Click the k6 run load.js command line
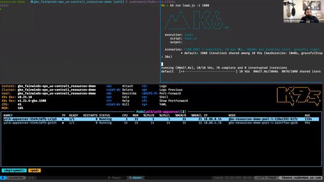The height and width of the screenshot is (182, 324). click(x=189, y=6)
